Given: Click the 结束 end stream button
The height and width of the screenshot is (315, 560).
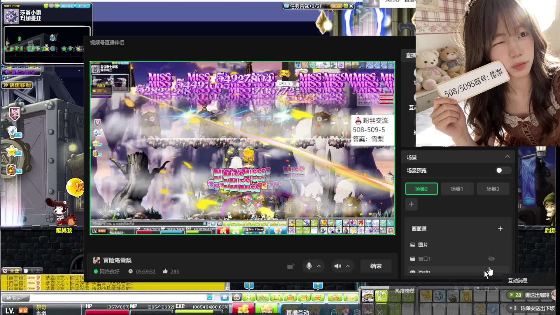Looking at the screenshot, I should coord(376,266).
